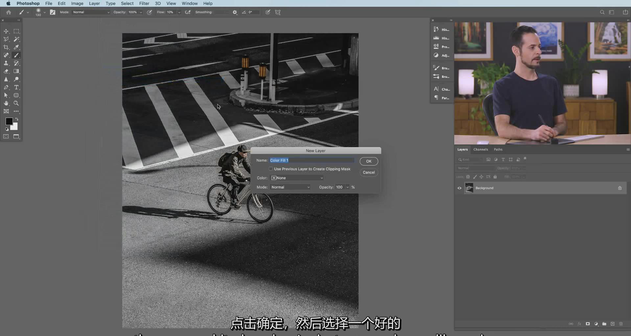Select the Hand tool
Viewport: 631px width, 336px height.
(6, 103)
